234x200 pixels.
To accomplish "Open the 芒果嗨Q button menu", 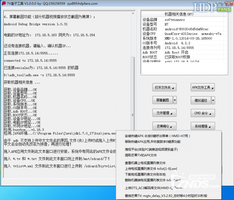I will [164, 126].
